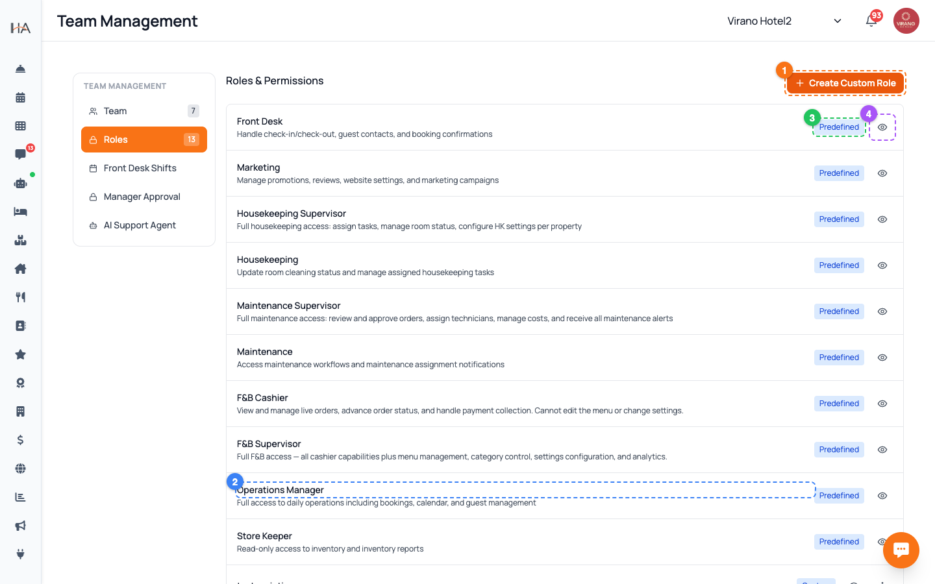935x584 pixels.
Task: View eye icon for Operations Manager role
Action: [x=882, y=496]
